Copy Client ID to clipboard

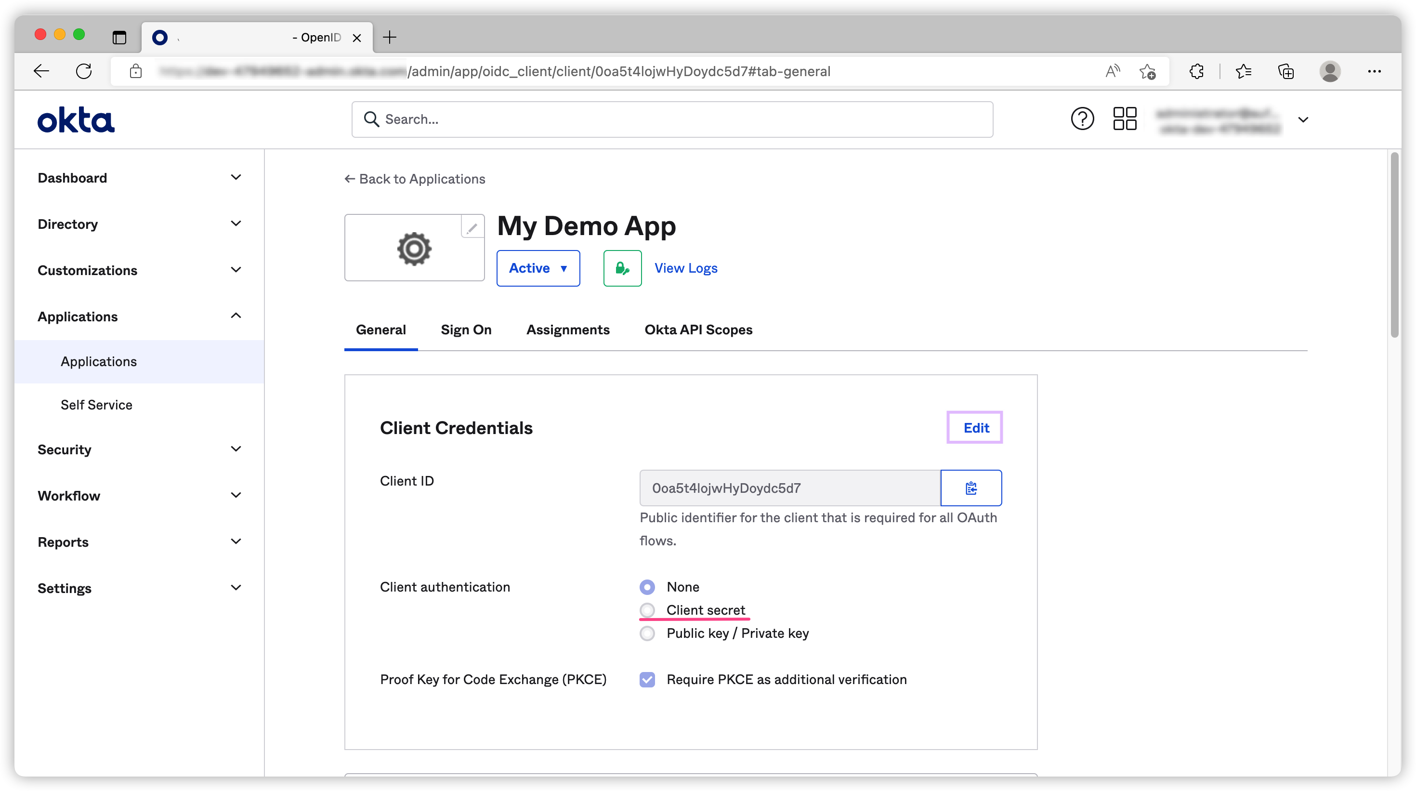click(x=971, y=488)
